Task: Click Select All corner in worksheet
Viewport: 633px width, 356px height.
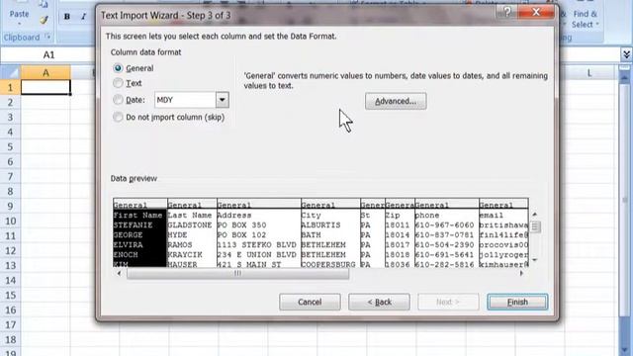Action: coord(10,73)
